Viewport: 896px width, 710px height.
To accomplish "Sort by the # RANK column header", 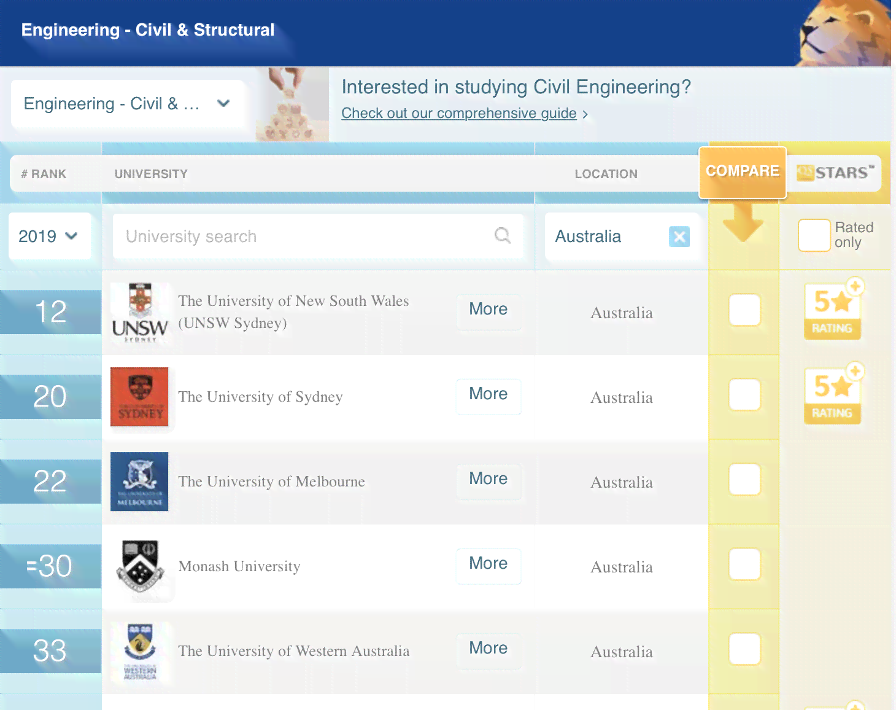I will 44,174.
